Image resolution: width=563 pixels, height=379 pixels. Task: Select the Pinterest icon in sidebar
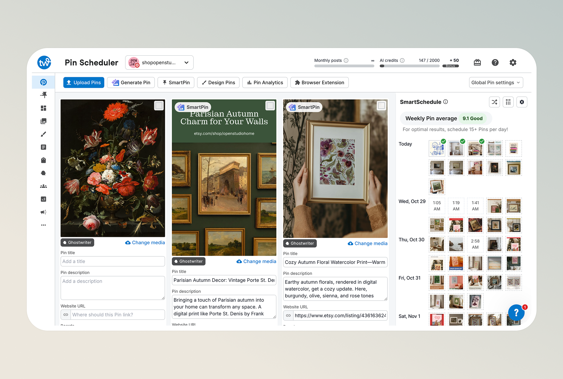point(44,82)
